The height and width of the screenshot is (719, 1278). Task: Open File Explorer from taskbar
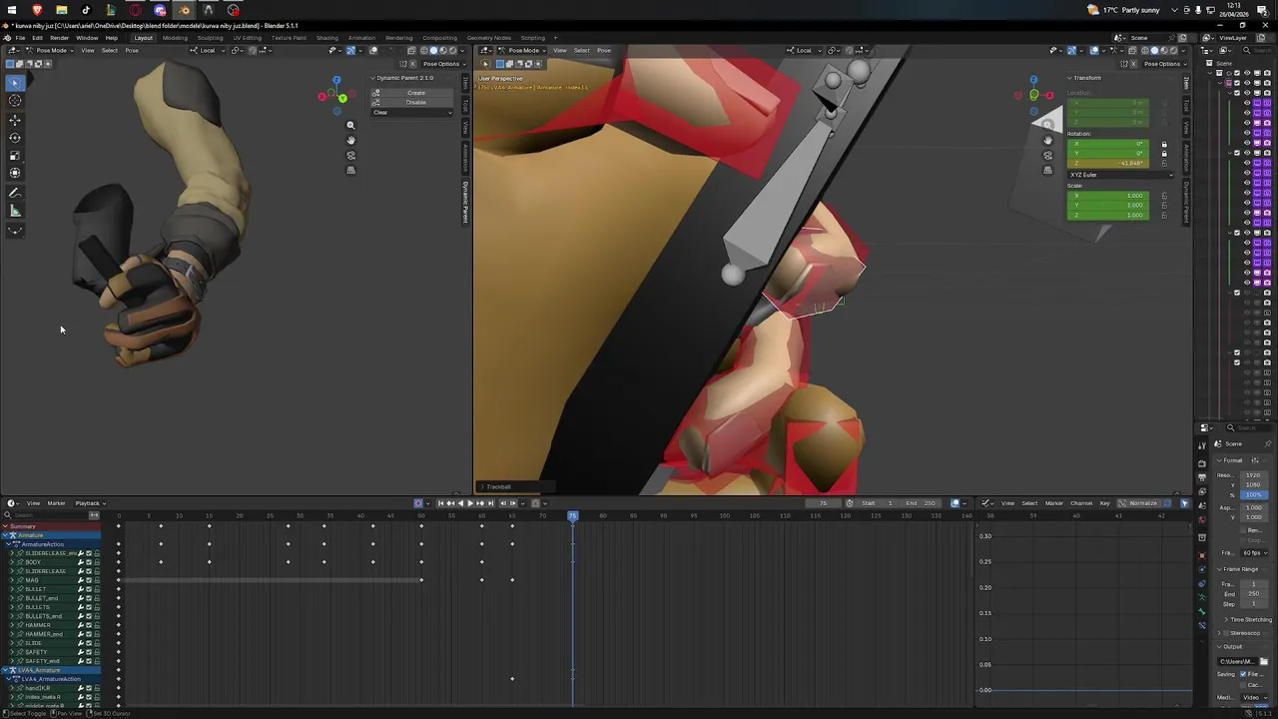coord(61,10)
